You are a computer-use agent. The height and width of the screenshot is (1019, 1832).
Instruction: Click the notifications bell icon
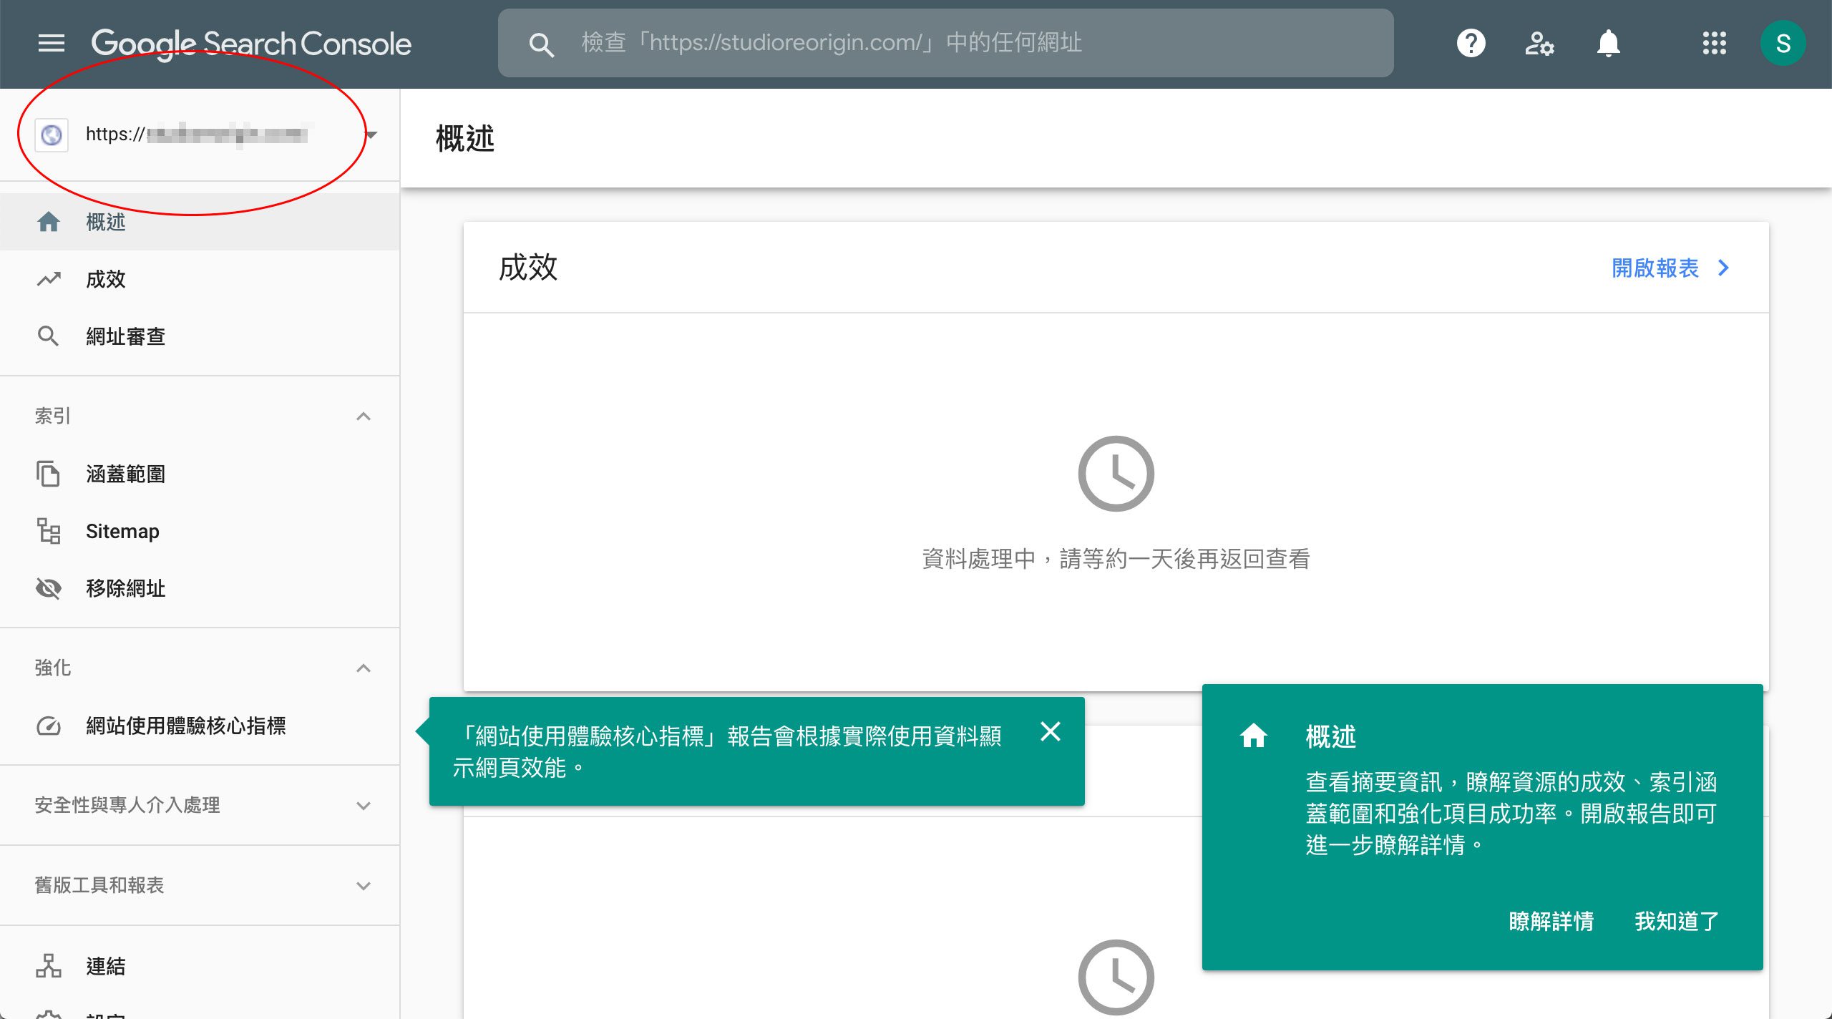(x=1608, y=44)
